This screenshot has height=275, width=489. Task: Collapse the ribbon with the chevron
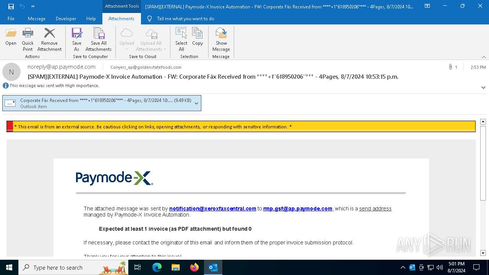[484, 57]
